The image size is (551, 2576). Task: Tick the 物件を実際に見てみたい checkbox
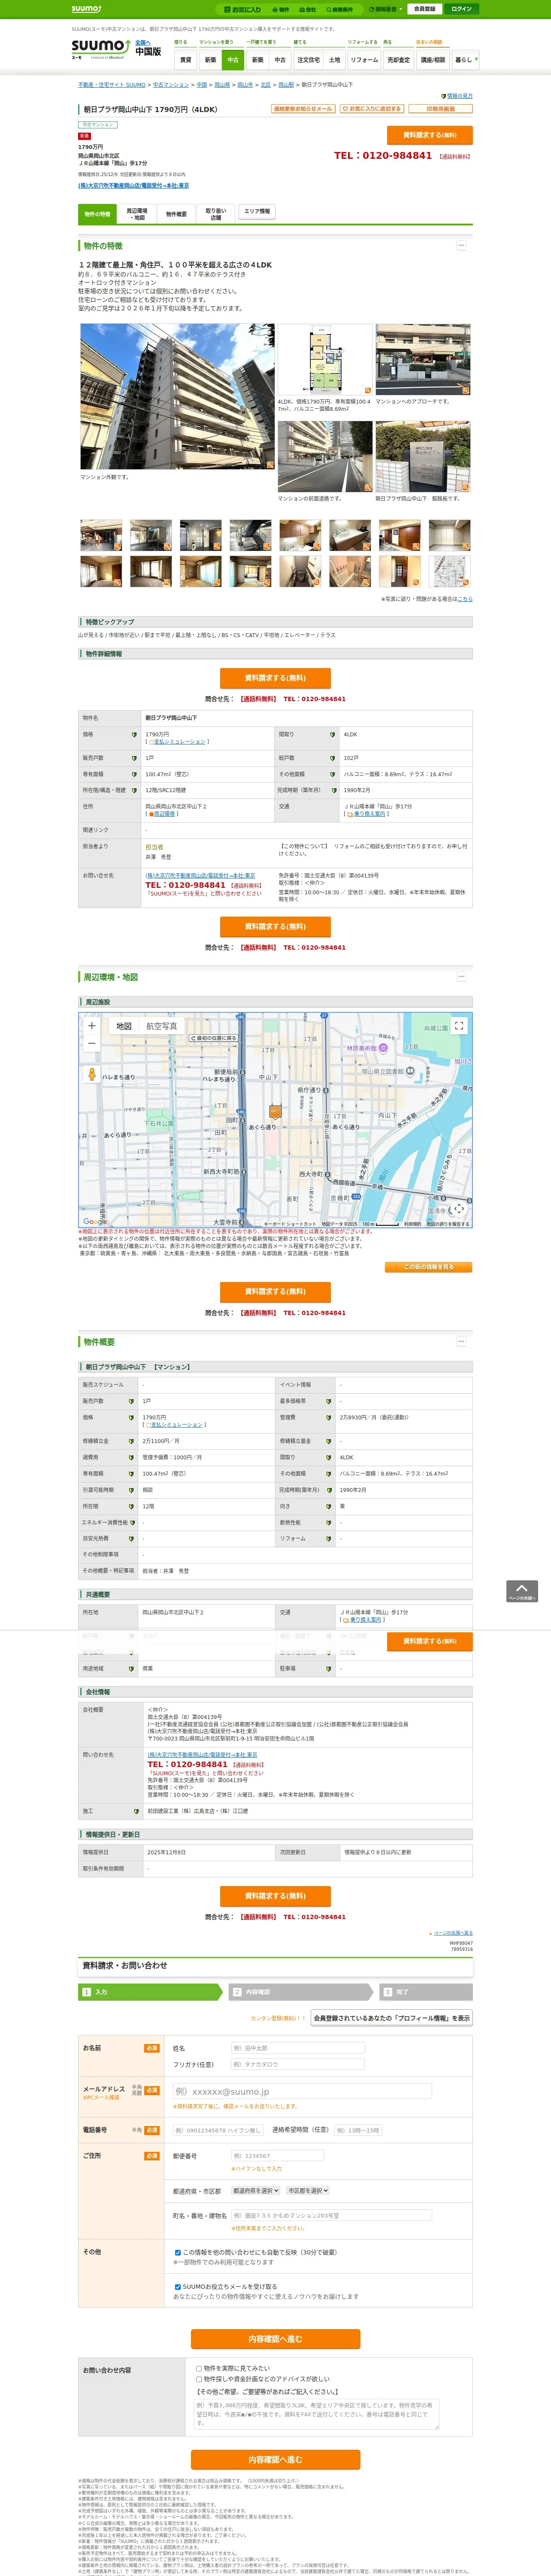(x=199, y=2368)
